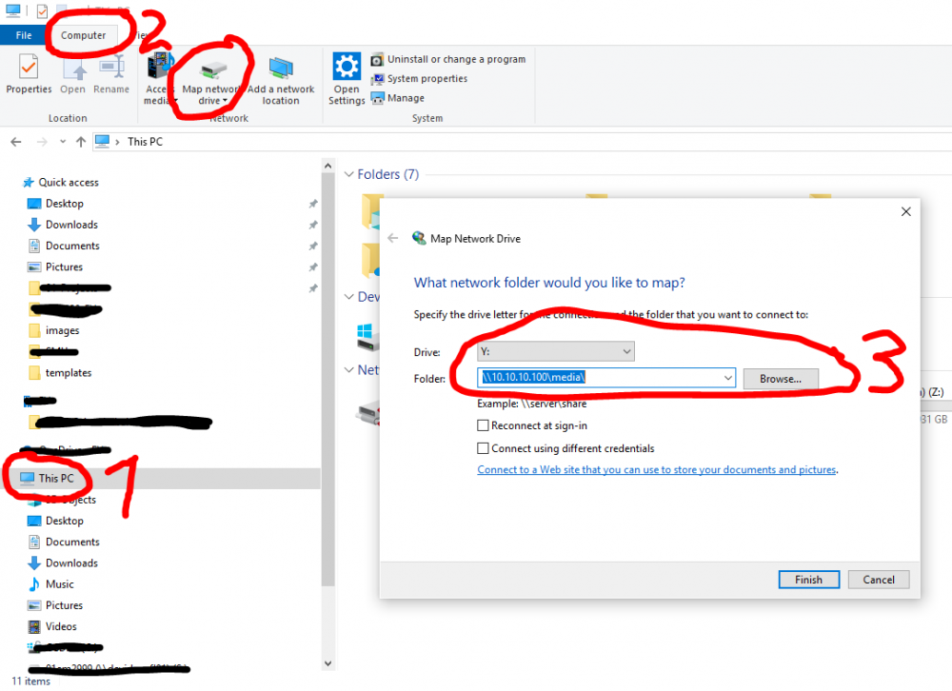
Task: Open Documents under Quick access
Action: tap(64, 246)
